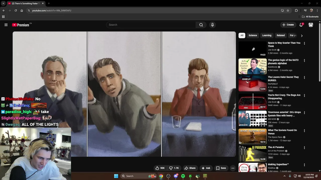Select the Learning filter chip
Screen dimensions: 321x180
click(267, 35)
